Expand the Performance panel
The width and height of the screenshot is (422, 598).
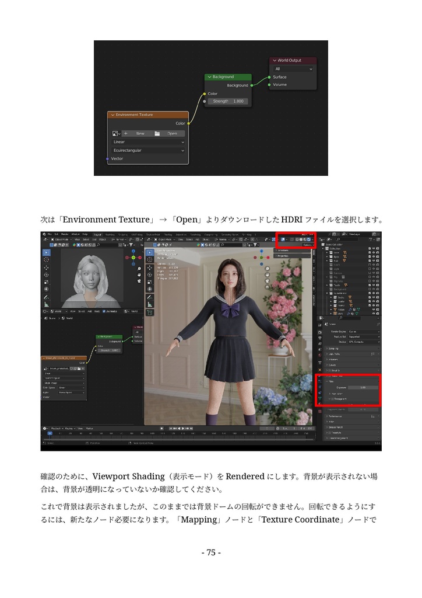(352, 416)
